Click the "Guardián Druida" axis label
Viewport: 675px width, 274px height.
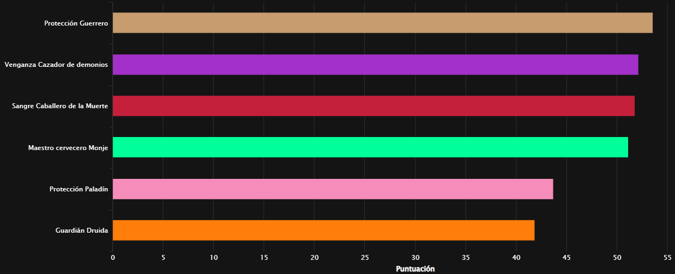point(82,231)
